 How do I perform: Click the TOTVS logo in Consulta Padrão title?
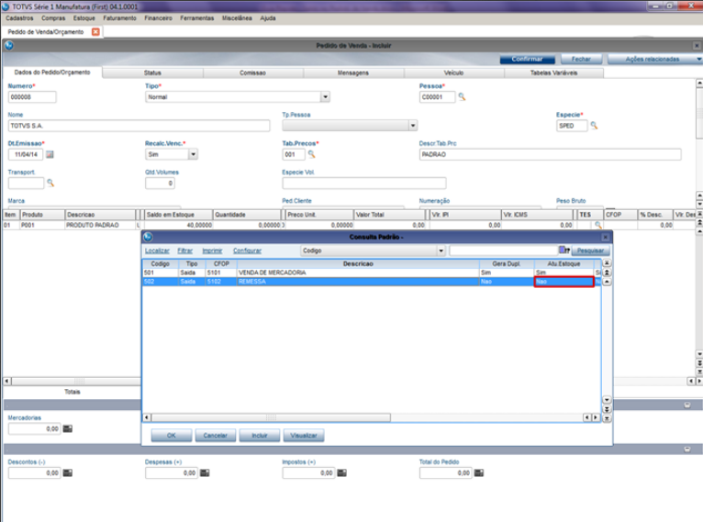pyautogui.click(x=148, y=237)
